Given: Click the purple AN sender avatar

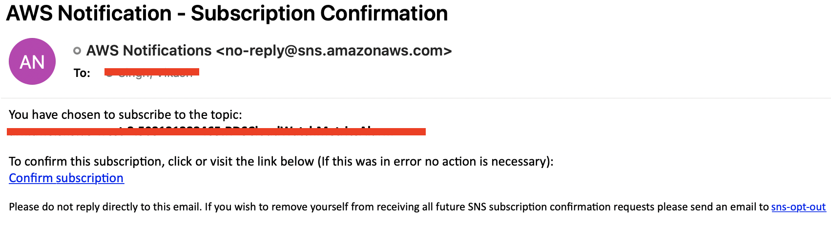Looking at the screenshot, I should click(x=32, y=61).
